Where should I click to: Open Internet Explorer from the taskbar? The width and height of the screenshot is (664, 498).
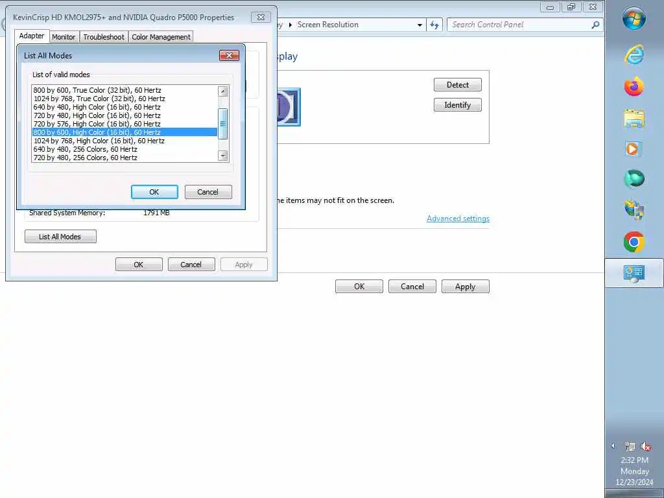634,54
